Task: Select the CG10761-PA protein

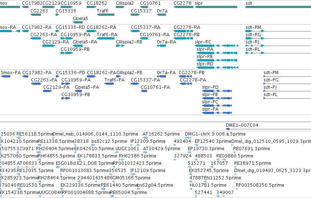Action: tap(144, 91)
